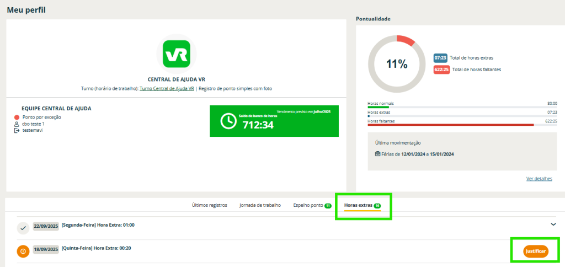This screenshot has height=267, width=565.
Task: Click the VR company logo
Action: coord(177,54)
